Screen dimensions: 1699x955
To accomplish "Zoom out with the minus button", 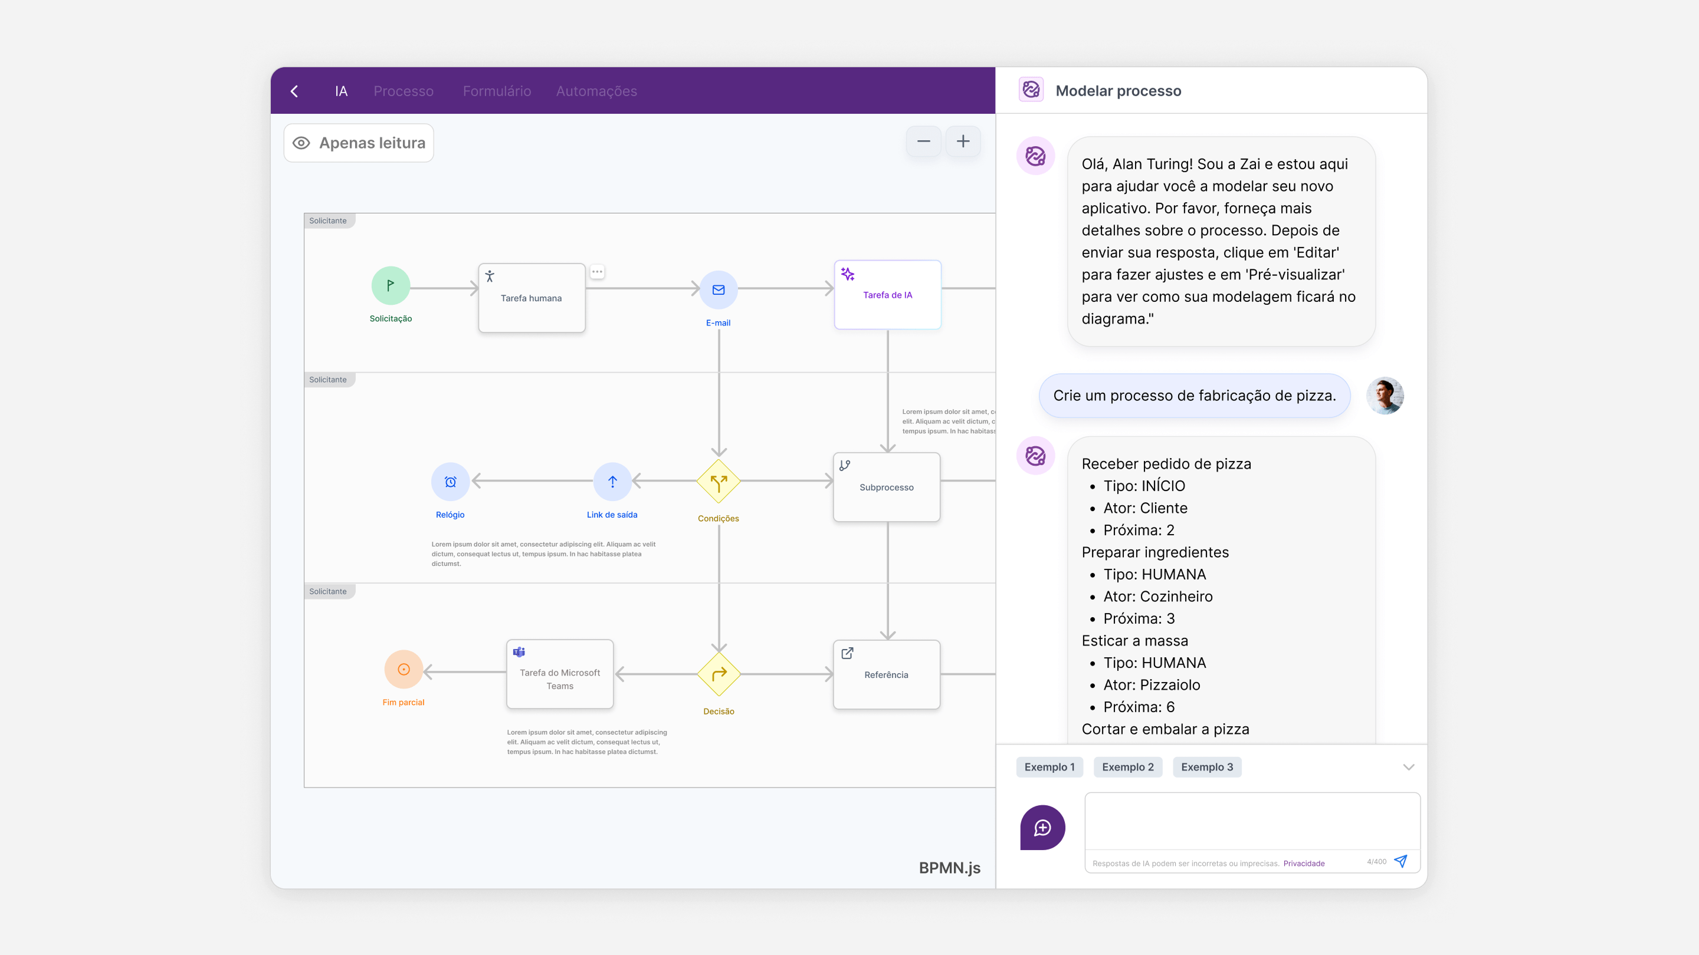I will [923, 141].
